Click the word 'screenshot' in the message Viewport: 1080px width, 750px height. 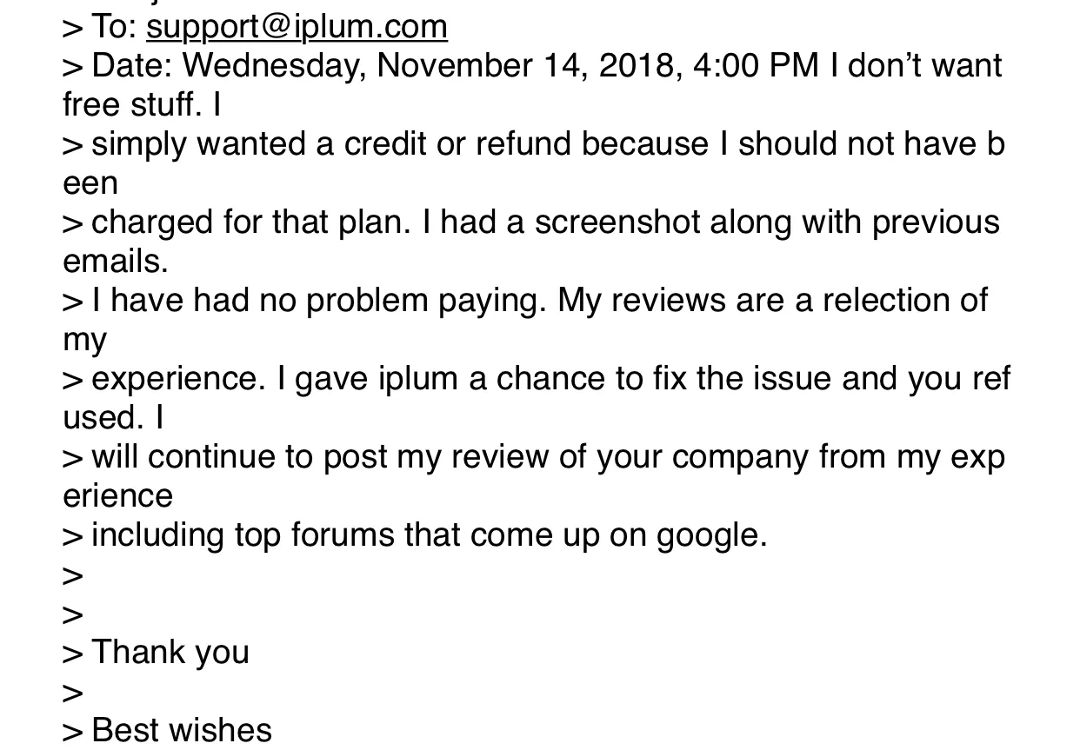click(617, 222)
